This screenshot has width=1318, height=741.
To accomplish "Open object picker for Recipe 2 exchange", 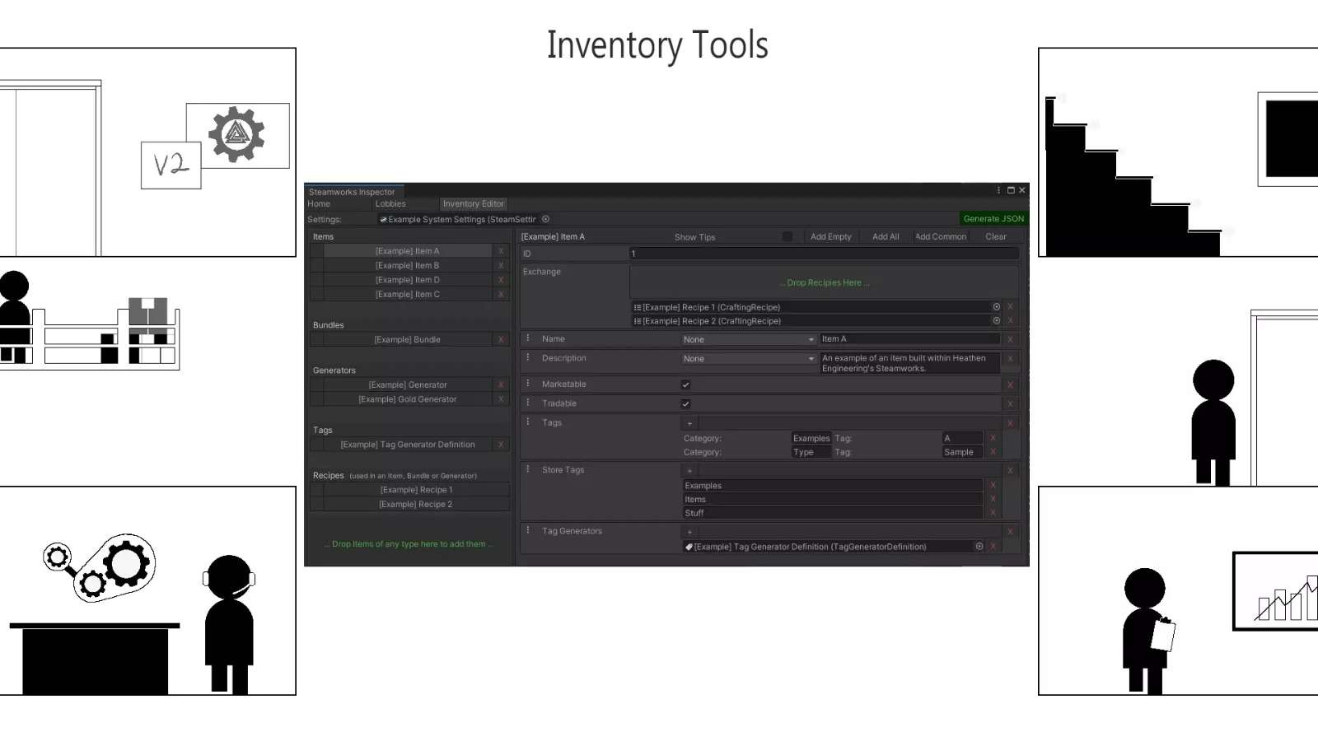I will pos(996,321).
